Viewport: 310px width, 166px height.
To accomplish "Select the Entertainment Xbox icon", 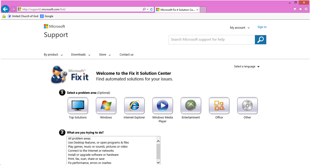I will pyautogui.click(x=191, y=106).
